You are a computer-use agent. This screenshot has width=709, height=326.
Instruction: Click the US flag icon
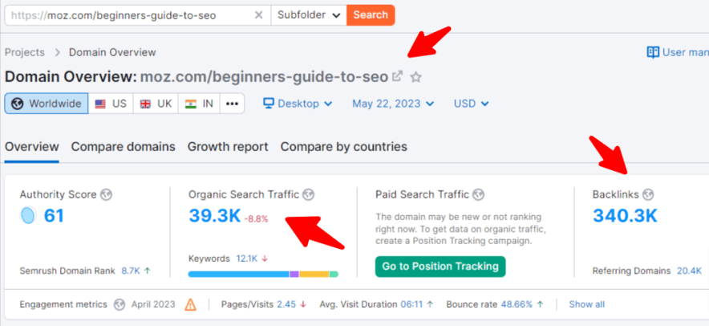click(100, 104)
